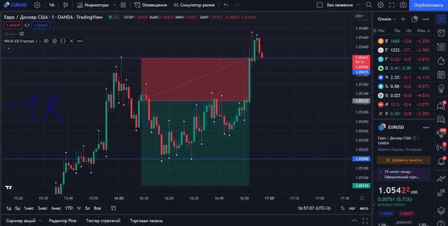The width and height of the screenshot is (448, 226).
Task: Add symbol to watchlist plus icon
Action: 403,19
